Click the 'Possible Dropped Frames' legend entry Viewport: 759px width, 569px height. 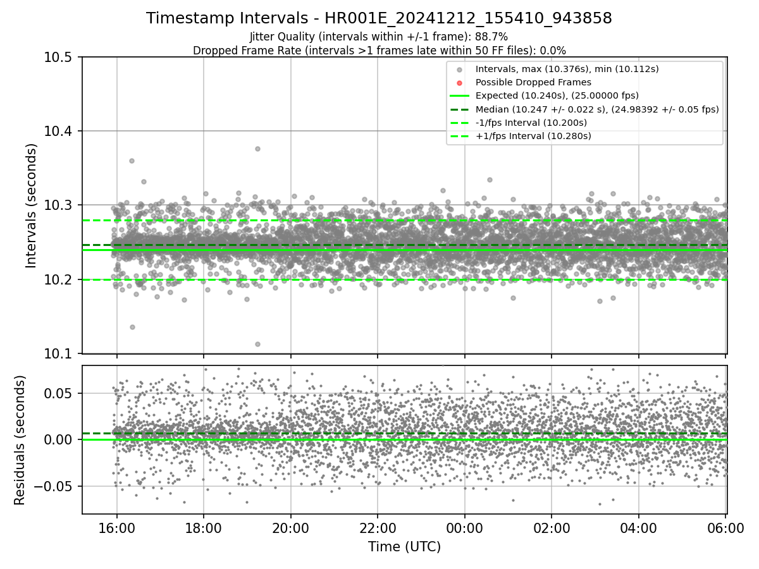point(533,82)
